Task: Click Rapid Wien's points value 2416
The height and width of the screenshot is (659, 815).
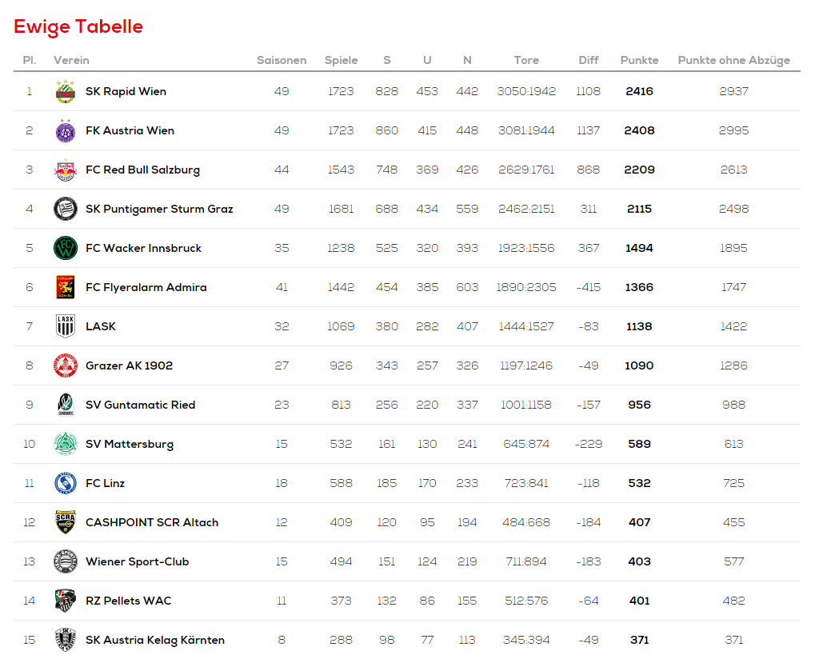Action: pyautogui.click(x=639, y=91)
